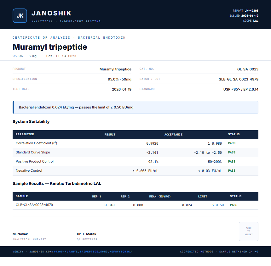Click the MEAN (EU/MG) column header
Image resolution: width=271 pixels, height=266 pixels.
(160, 196)
